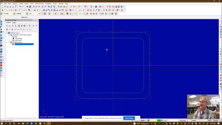Collapse the Properties - Techno Servo Router node

tap(9, 35)
